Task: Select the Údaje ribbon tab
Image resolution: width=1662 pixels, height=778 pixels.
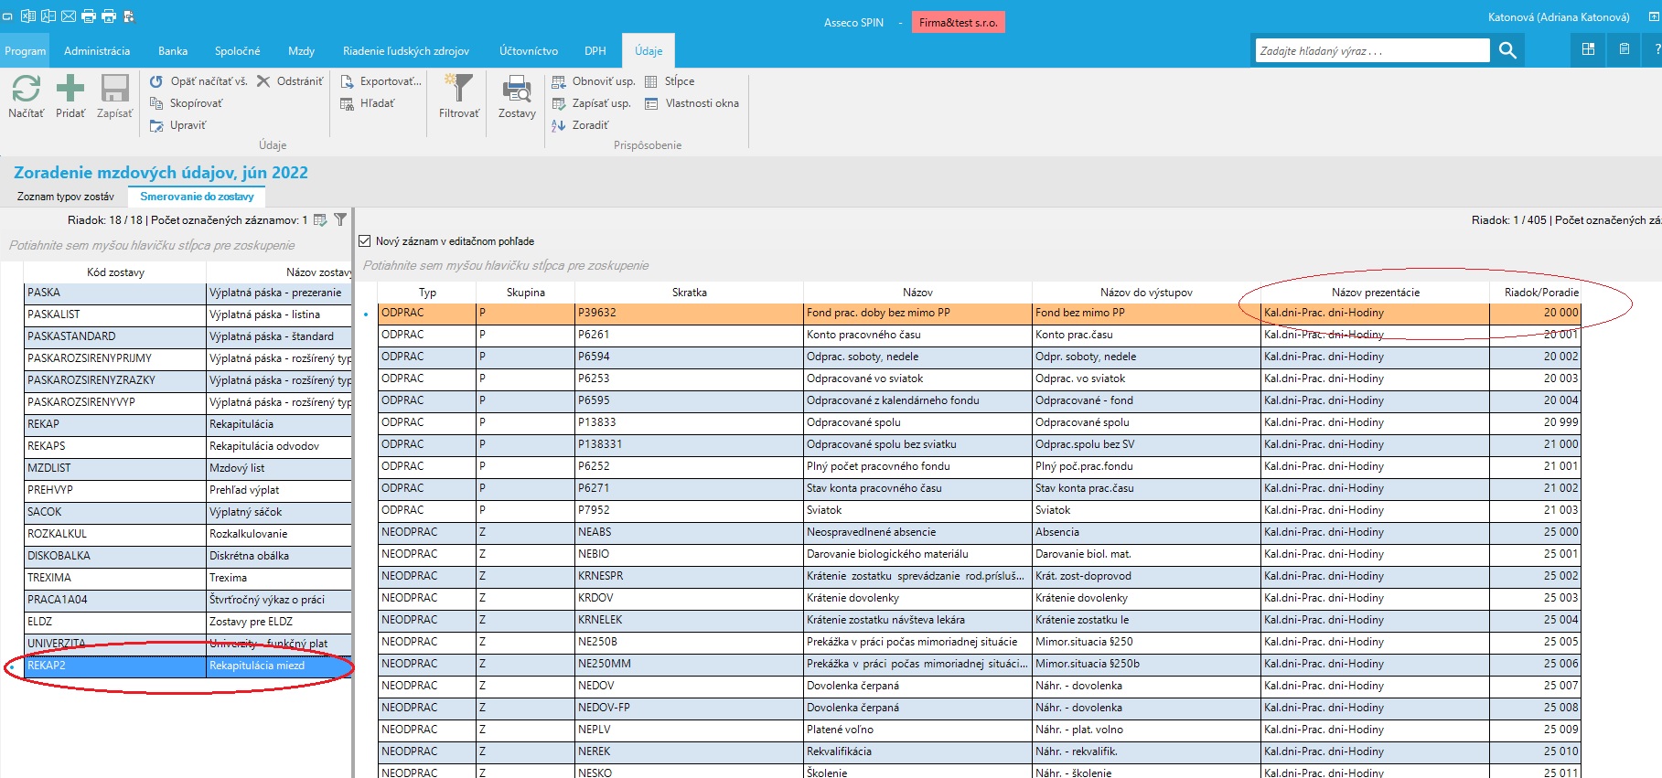Action: [649, 51]
